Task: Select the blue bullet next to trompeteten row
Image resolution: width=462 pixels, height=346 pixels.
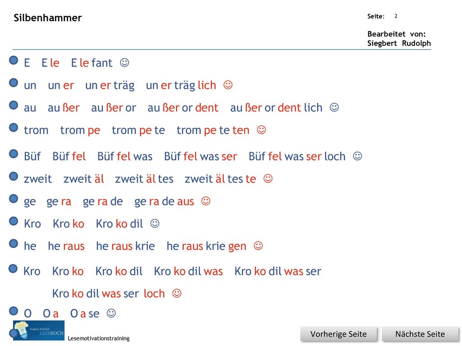Action: click(x=14, y=127)
